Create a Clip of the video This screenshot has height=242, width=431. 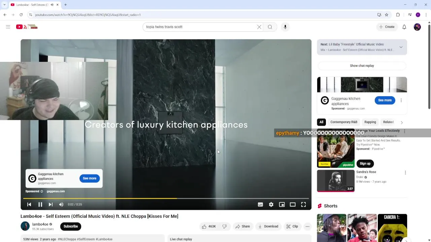click(292, 227)
